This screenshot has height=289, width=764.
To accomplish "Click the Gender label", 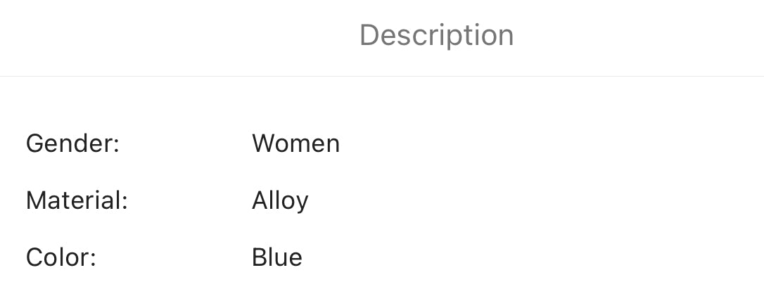I will [x=72, y=143].
